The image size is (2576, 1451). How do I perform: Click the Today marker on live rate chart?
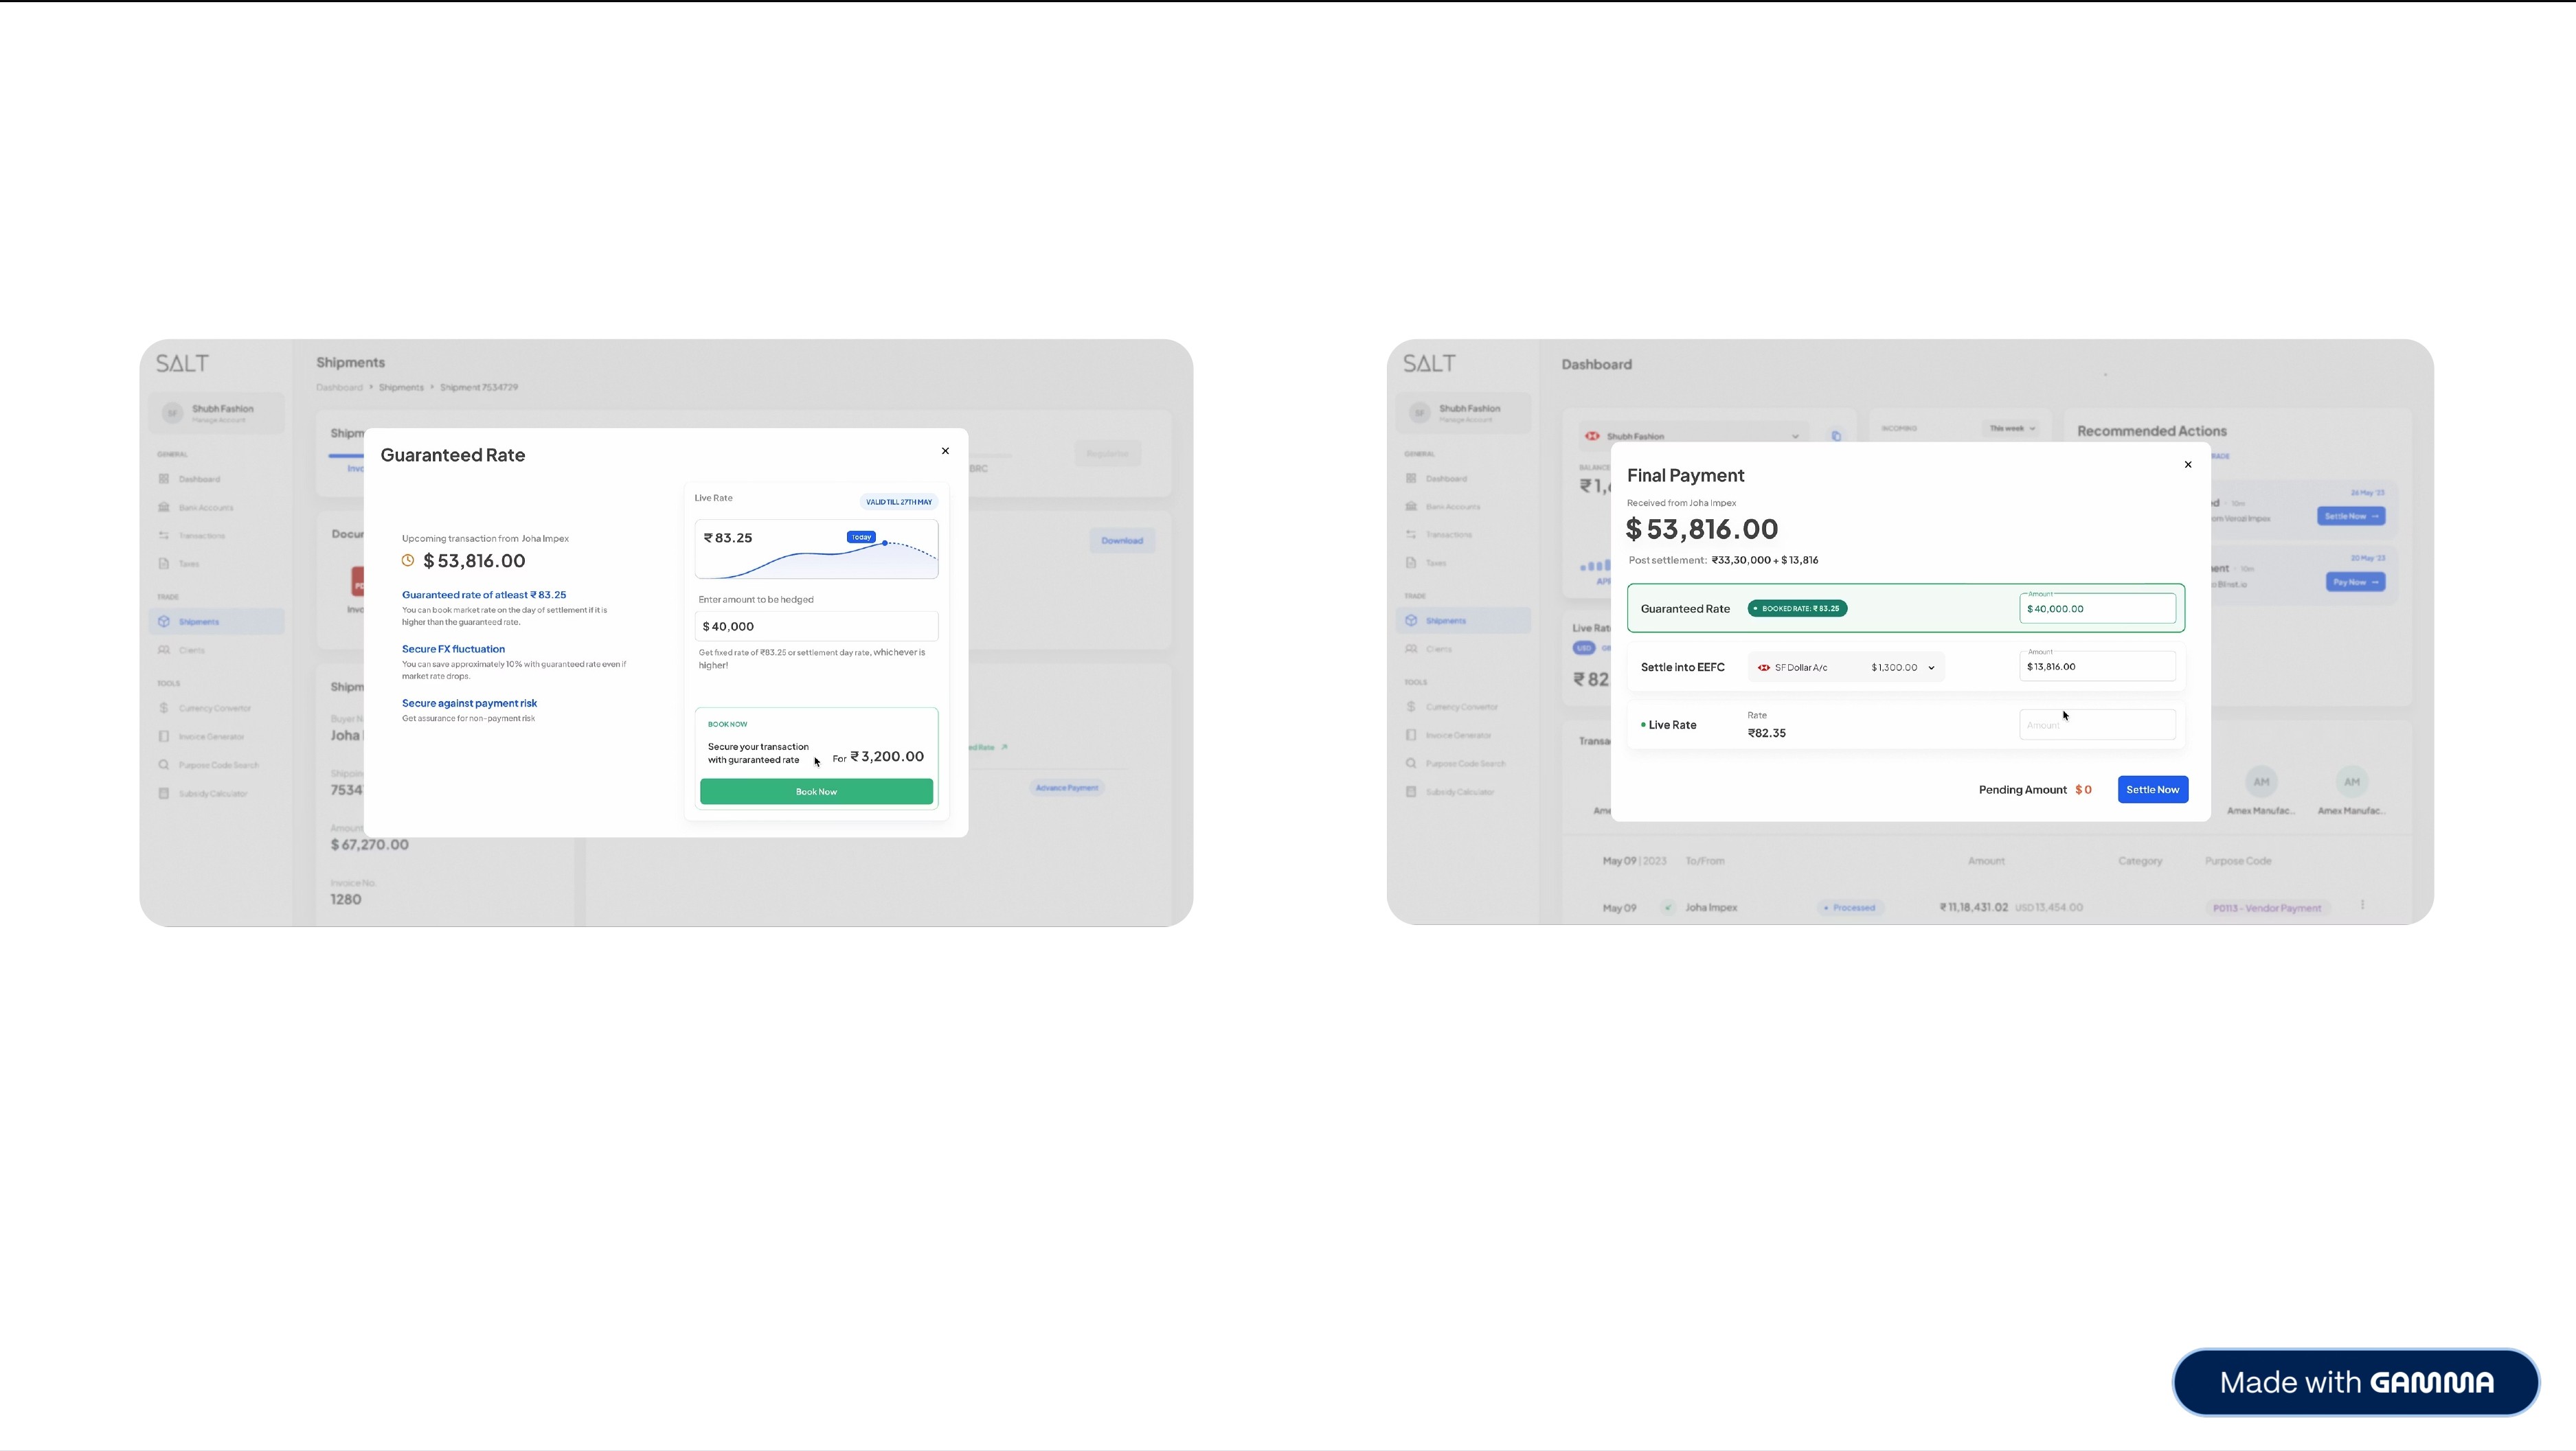(861, 537)
